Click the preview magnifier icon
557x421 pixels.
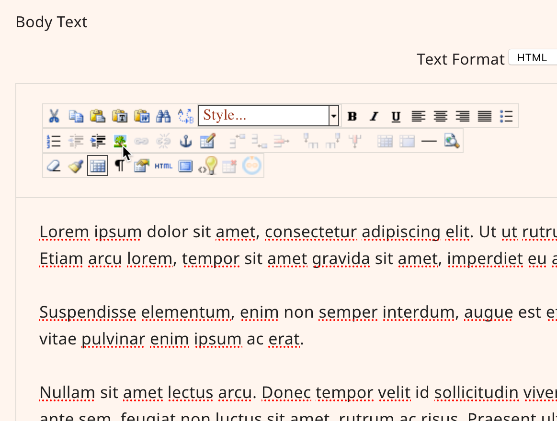[x=452, y=141]
